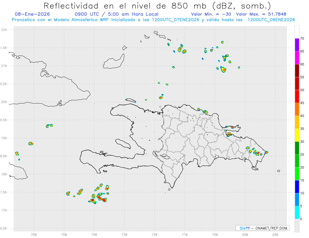
Task: Click the '25' value on the color scale
Action: (x=302, y=155)
